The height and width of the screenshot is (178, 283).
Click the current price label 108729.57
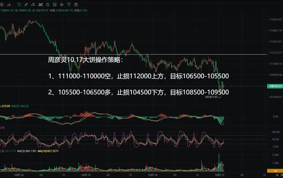point(275,86)
